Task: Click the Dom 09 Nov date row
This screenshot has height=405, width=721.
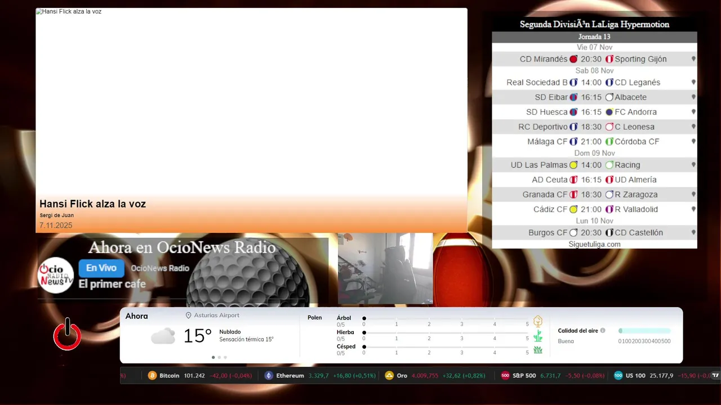Action: pyautogui.click(x=594, y=153)
